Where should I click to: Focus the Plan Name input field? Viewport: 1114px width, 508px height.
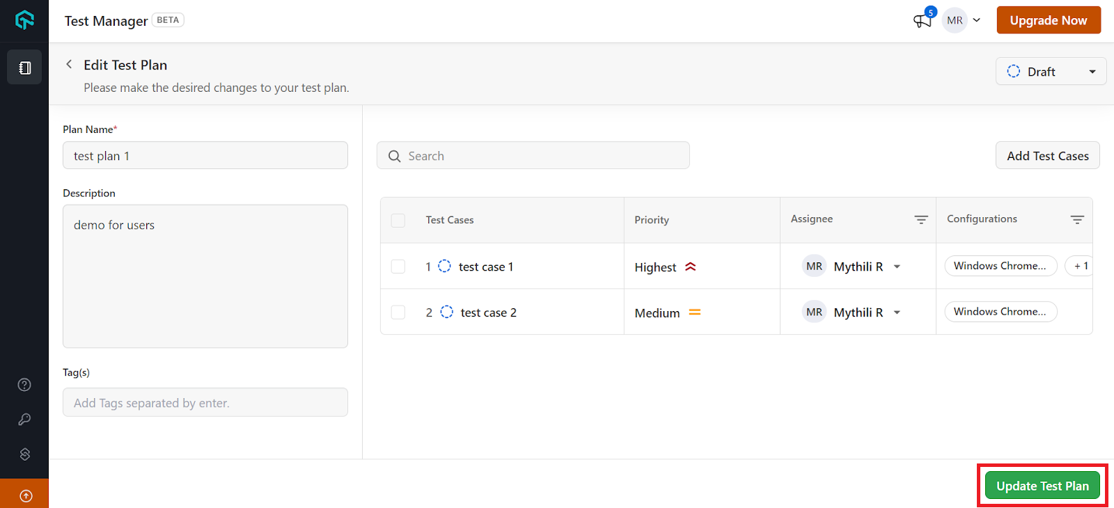click(x=205, y=155)
